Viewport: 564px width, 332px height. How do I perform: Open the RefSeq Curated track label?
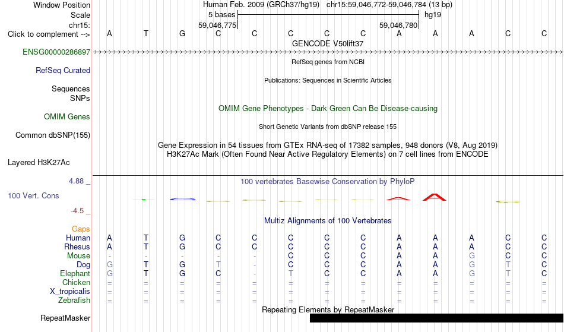(63, 71)
